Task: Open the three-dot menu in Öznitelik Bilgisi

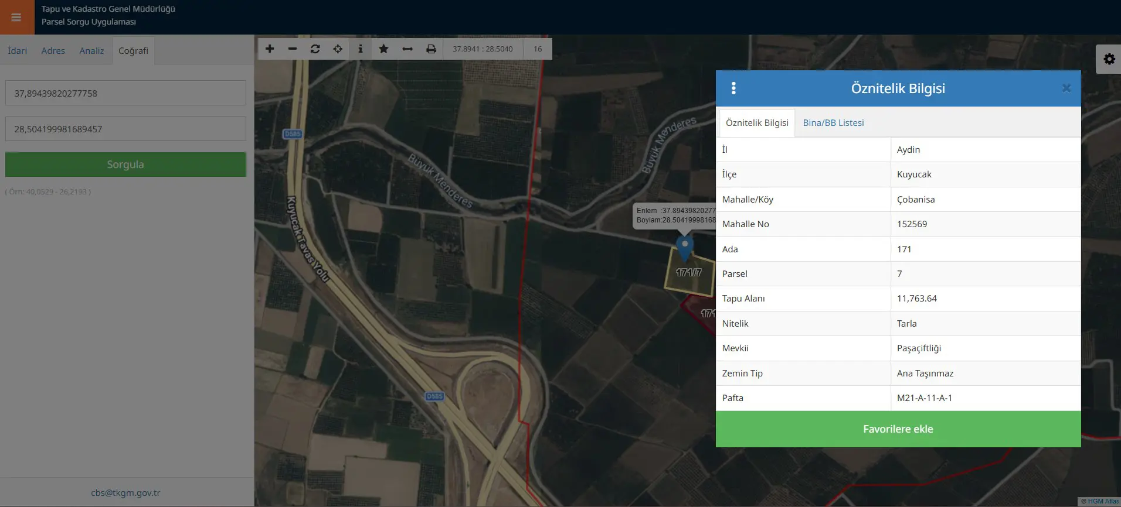Action: pyautogui.click(x=733, y=88)
